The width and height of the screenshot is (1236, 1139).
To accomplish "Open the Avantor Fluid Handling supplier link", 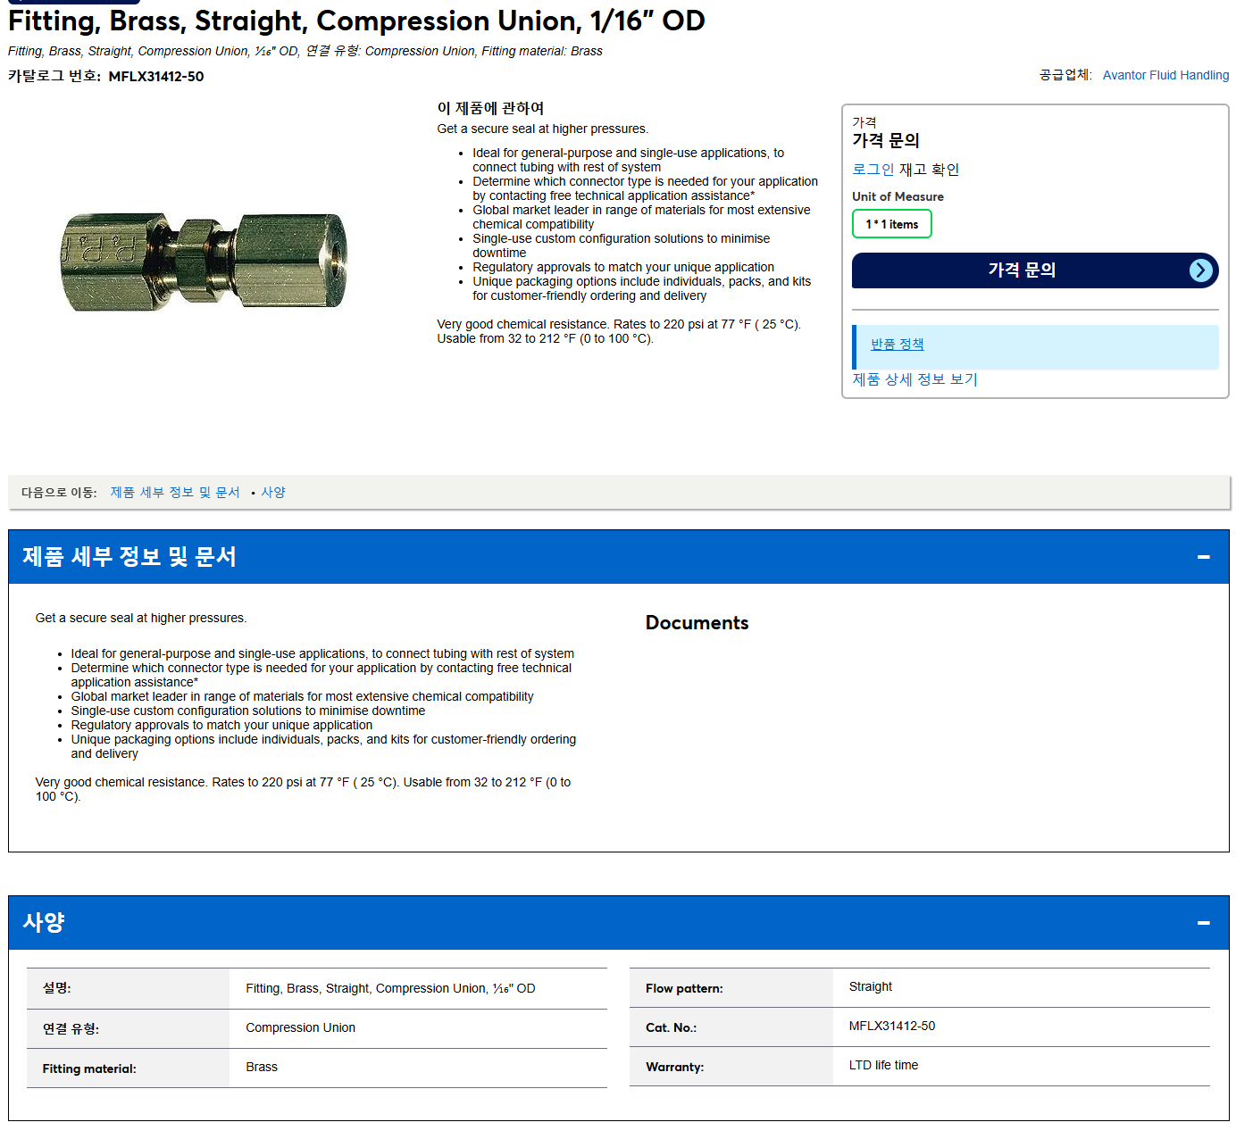I will pos(1165,75).
